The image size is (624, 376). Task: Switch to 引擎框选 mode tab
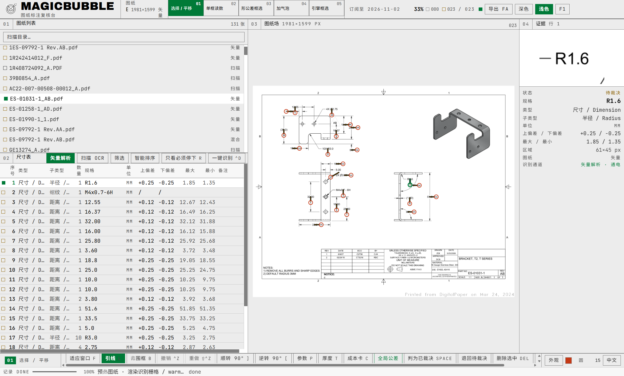[x=326, y=8]
